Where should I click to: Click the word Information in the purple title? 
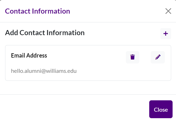click(x=51, y=11)
